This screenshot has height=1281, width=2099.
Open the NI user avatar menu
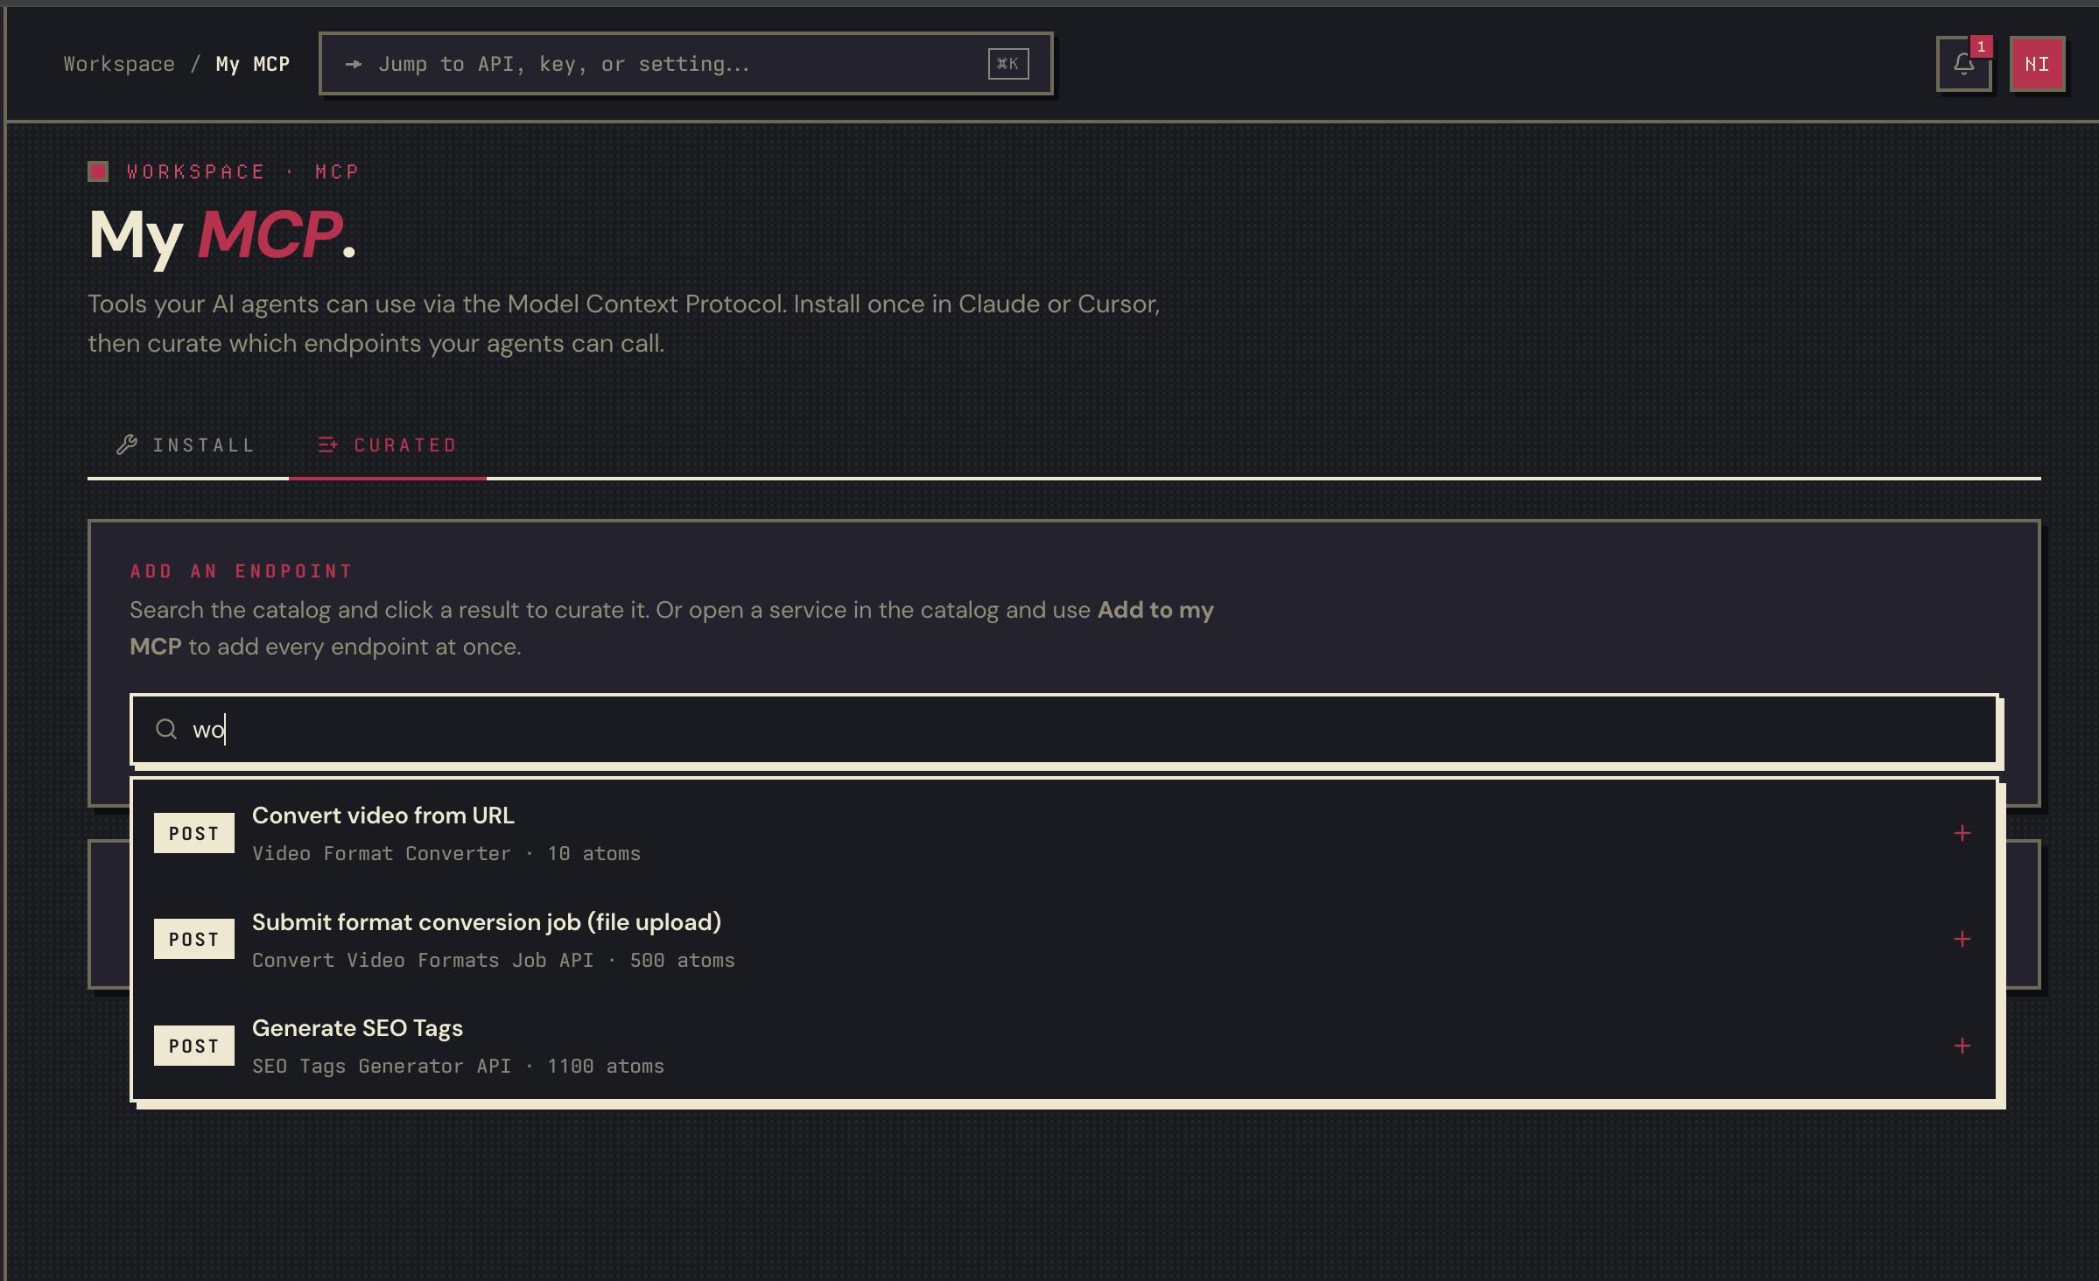(2037, 64)
